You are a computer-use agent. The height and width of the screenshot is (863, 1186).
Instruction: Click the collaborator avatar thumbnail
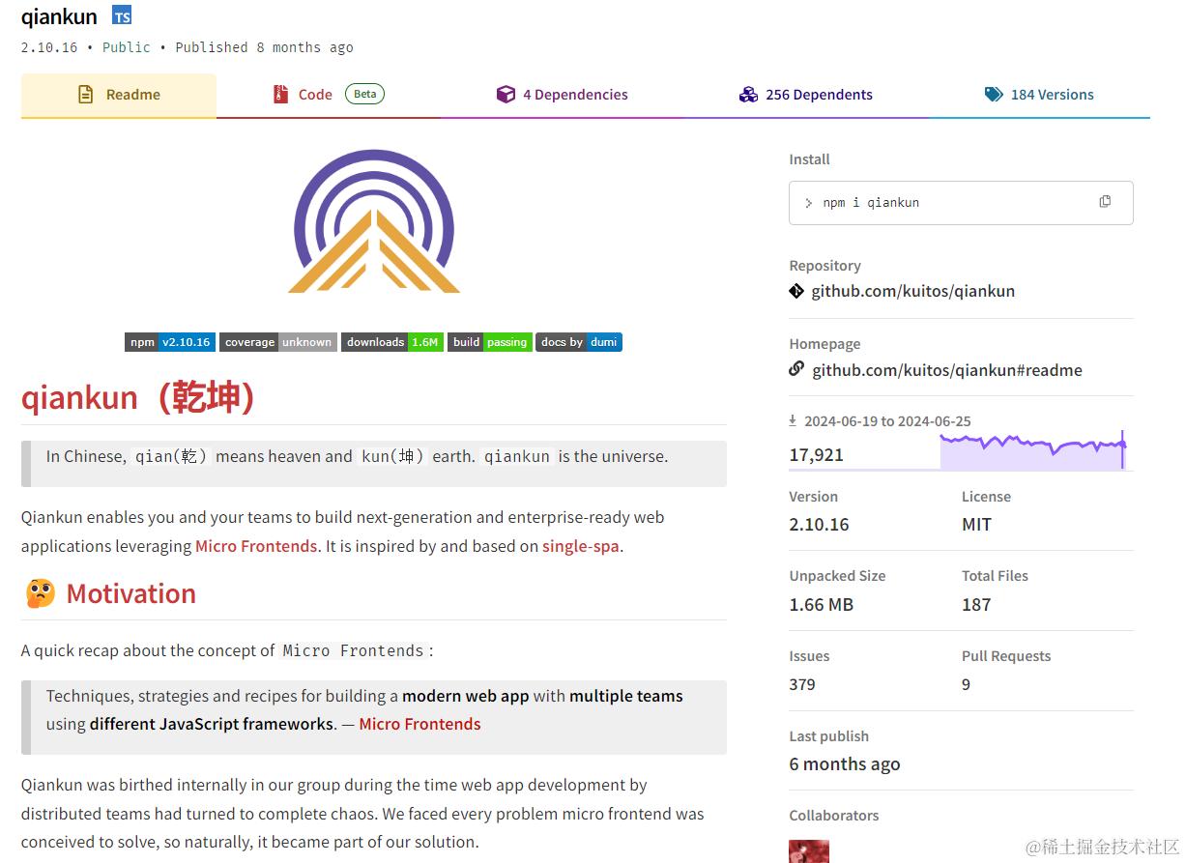(x=809, y=851)
